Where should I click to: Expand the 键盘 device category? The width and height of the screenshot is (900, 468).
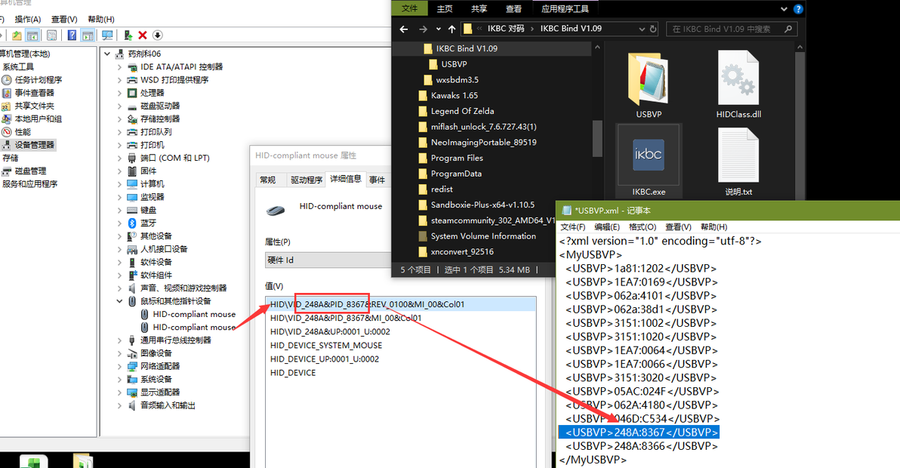pos(119,211)
